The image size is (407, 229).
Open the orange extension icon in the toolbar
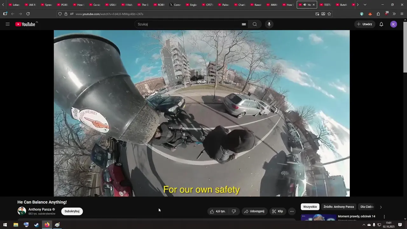[x=370, y=14]
